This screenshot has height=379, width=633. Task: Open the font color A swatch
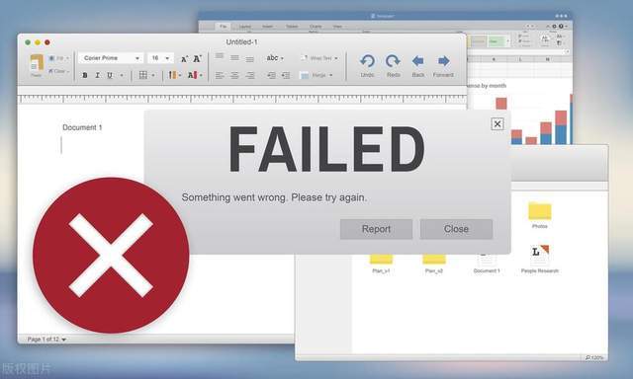click(x=192, y=75)
